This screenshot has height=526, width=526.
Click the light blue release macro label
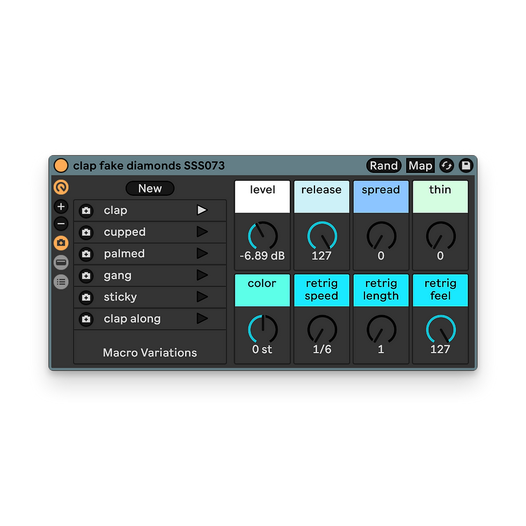[x=322, y=196]
